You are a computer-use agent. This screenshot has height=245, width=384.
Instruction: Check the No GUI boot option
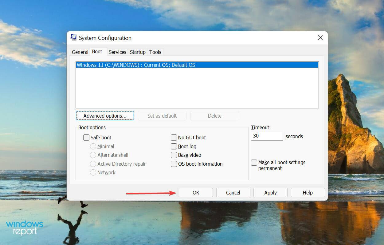[174, 138]
